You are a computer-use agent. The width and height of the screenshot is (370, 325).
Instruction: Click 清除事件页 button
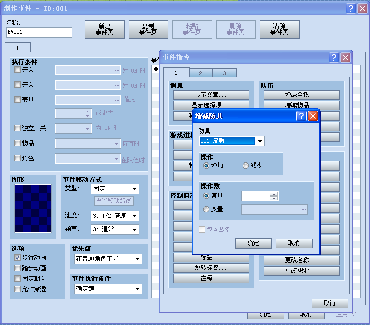click(x=280, y=29)
